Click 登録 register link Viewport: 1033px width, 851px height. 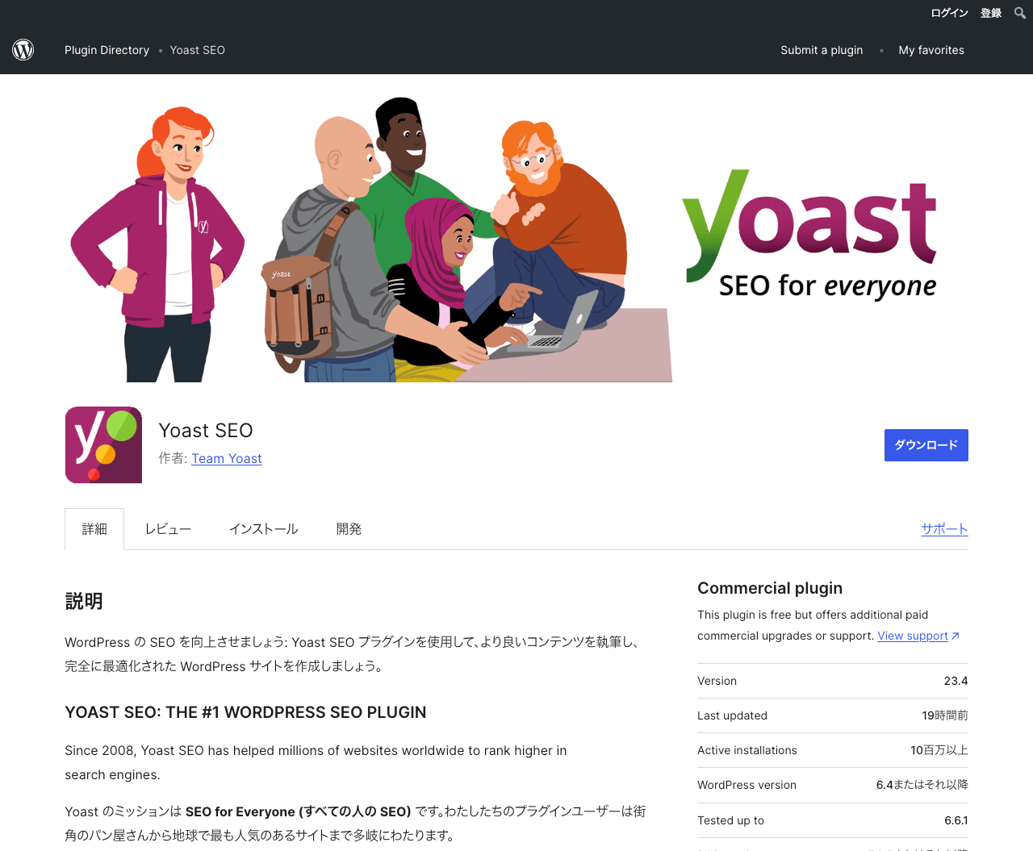(991, 13)
